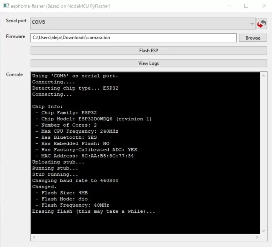Click the firmware path field with camara.bin
Viewport: 272px width, 247px height.
133,38
